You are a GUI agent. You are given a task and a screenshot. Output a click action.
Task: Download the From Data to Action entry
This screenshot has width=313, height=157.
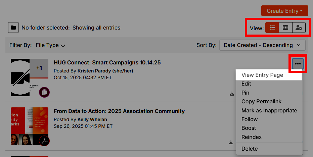[231, 142]
